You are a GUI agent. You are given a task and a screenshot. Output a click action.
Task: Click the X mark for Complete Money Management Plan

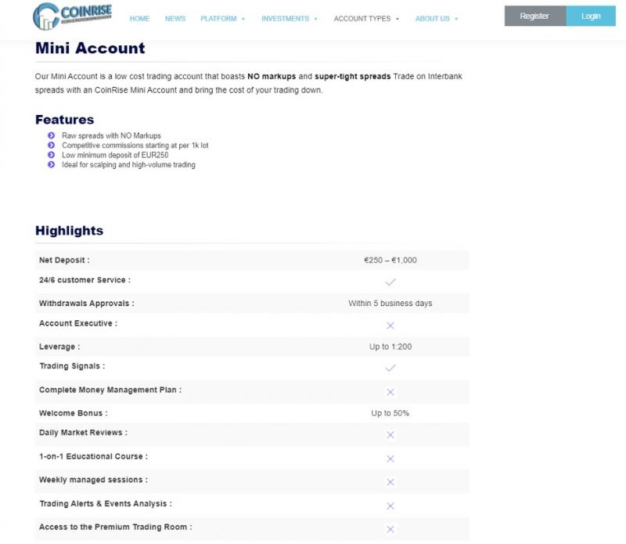(x=390, y=392)
